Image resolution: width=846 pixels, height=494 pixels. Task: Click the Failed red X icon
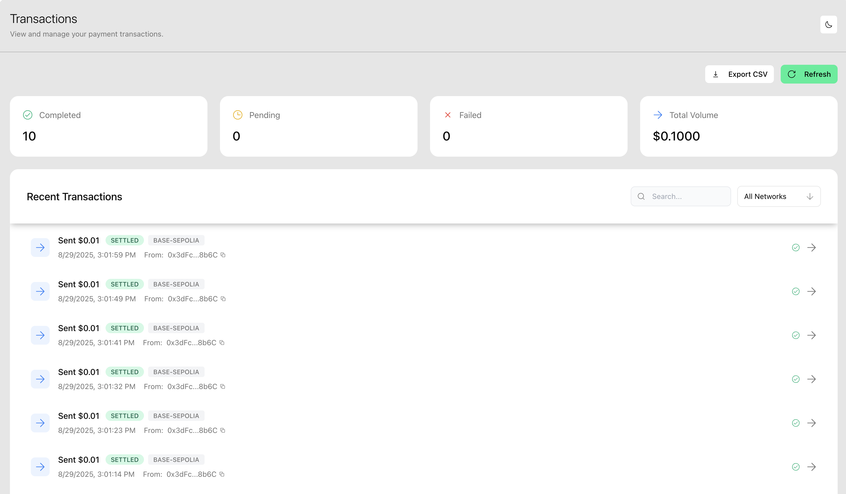[448, 115]
